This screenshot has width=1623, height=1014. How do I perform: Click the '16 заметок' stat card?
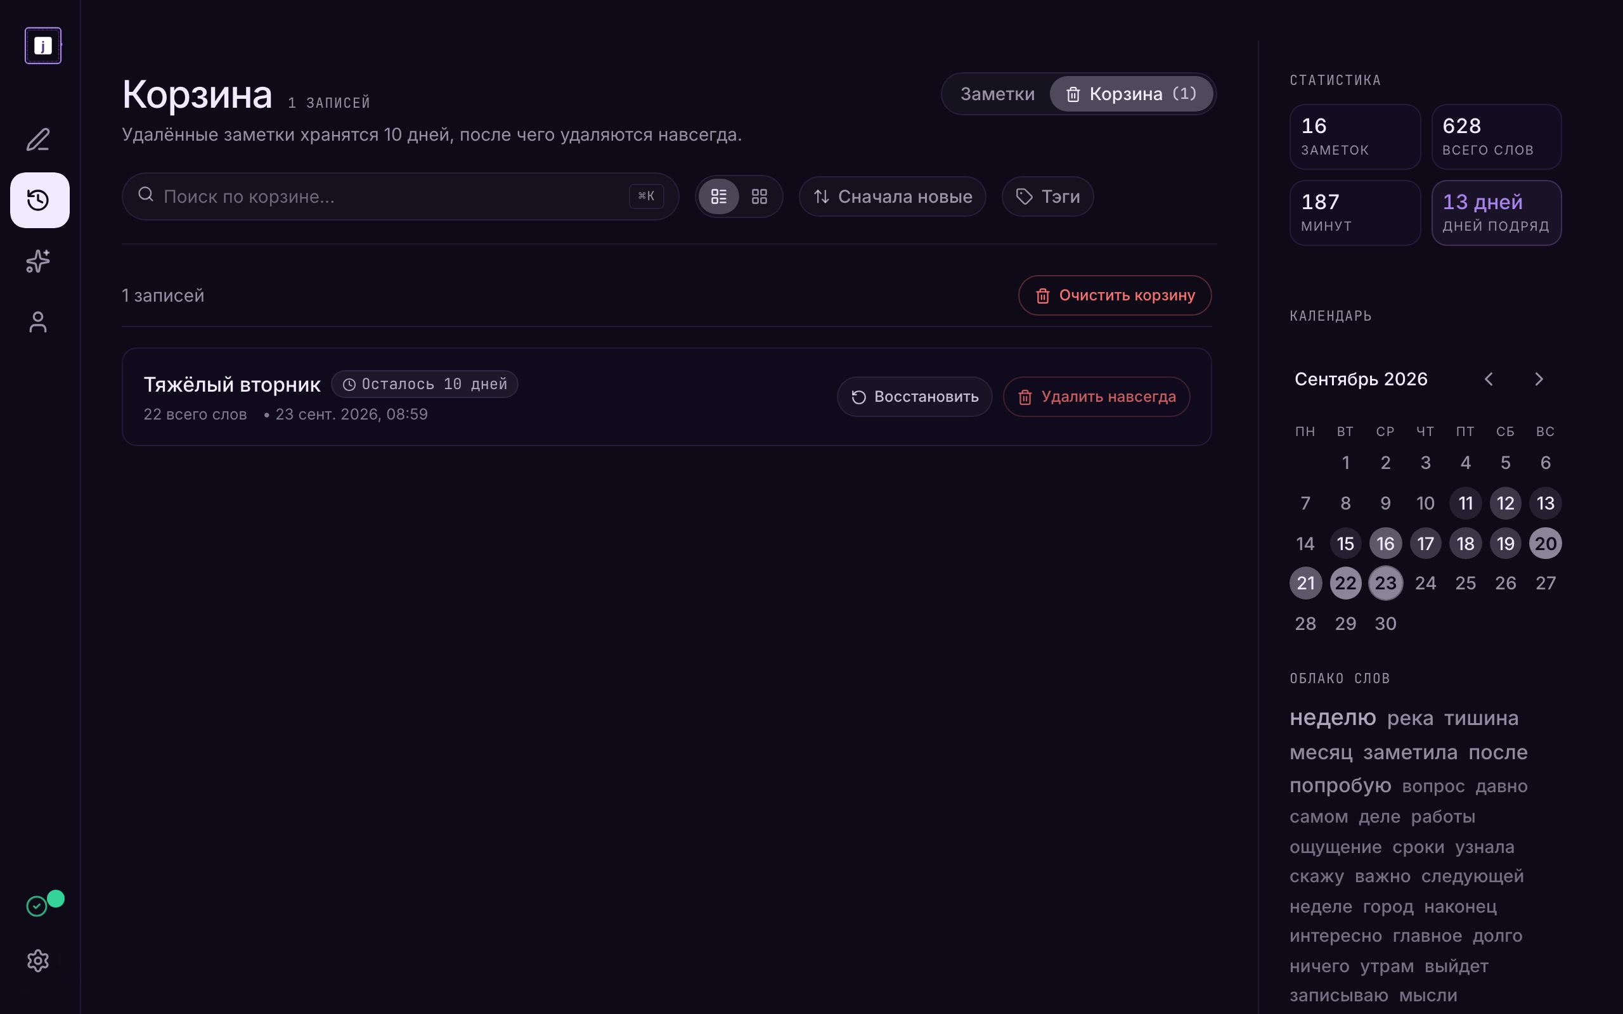[x=1355, y=137]
